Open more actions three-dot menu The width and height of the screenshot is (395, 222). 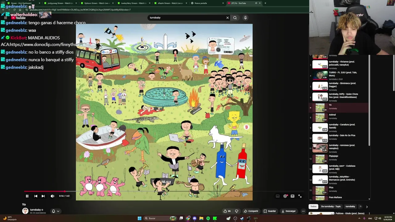point(303,211)
